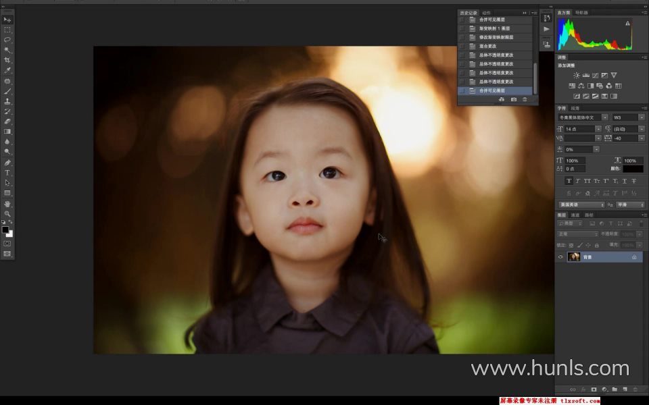
Task: Switch to Paths tab
Action: pyautogui.click(x=590, y=215)
